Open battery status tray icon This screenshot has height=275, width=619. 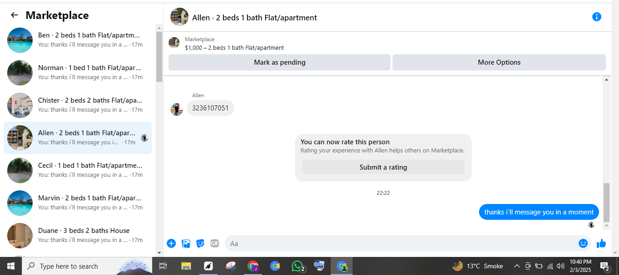(539, 266)
